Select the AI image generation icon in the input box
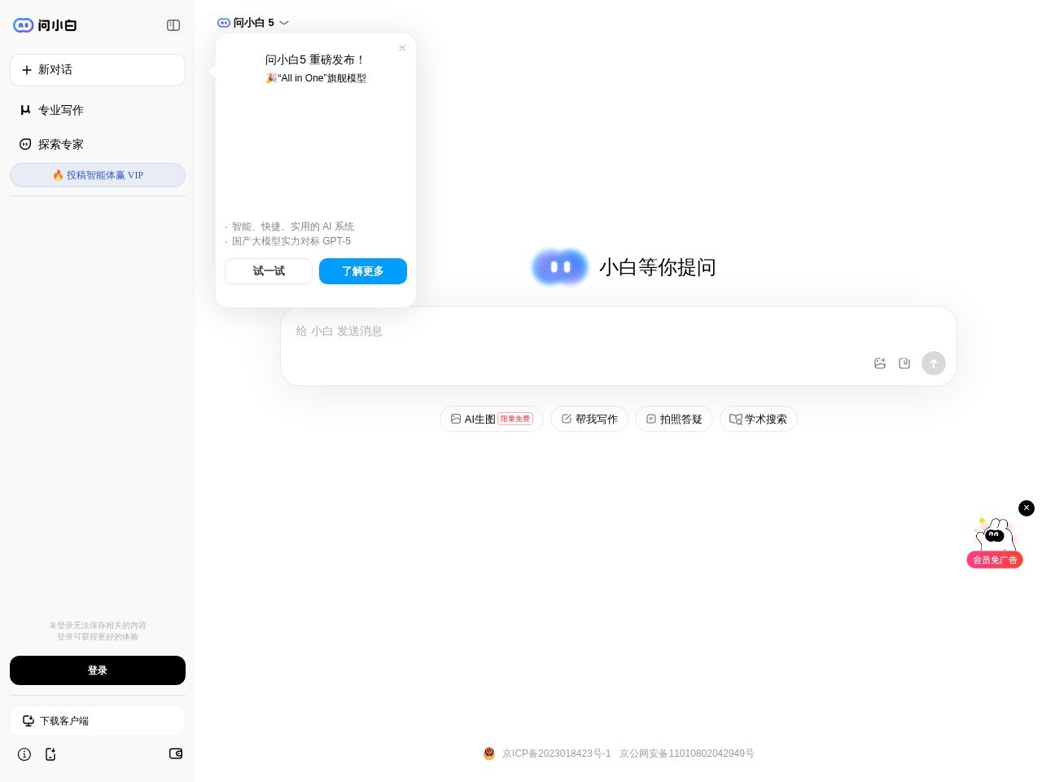Viewport: 1042px width, 782px height. click(880, 363)
